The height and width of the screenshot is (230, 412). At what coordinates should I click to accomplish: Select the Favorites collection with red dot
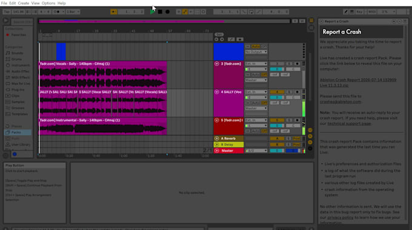tap(18, 35)
